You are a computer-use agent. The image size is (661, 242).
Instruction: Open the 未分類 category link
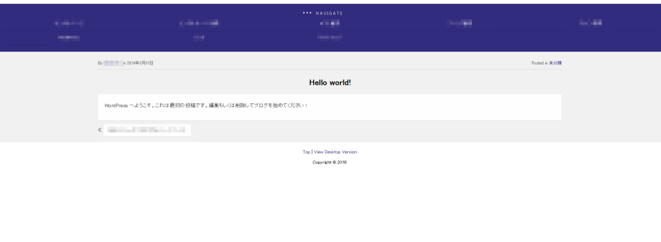click(555, 63)
